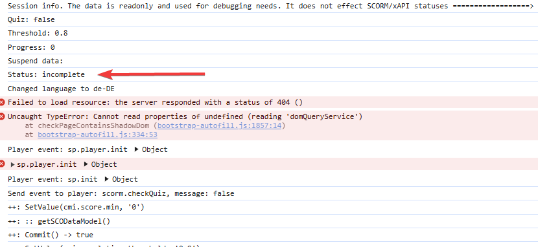This screenshot has height=247, width=538.
Task: Click the error icon beside the 404 message
Action: pyautogui.click(x=3, y=102)
